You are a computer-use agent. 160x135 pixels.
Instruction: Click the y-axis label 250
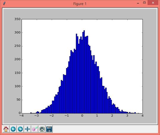click(17, 46)
